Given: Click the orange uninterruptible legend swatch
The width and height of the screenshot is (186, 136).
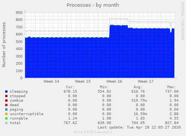Looking at the screenshot, I should click(x=6, y=114).
